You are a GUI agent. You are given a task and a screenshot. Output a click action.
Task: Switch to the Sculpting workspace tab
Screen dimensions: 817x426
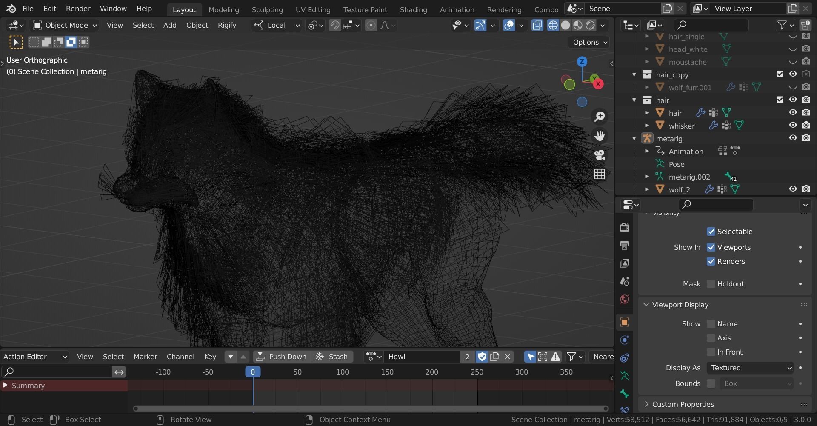coord(267,9)
